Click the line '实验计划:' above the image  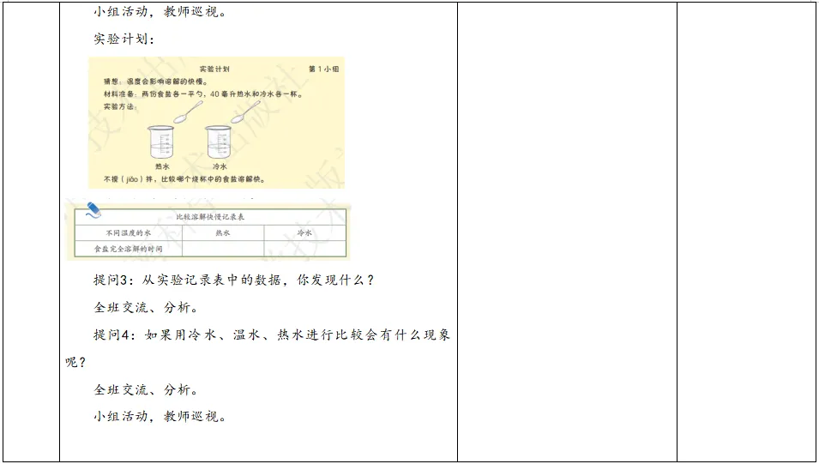(123, 39)
